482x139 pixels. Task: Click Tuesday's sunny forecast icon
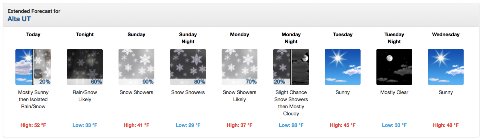click(343, 67)
